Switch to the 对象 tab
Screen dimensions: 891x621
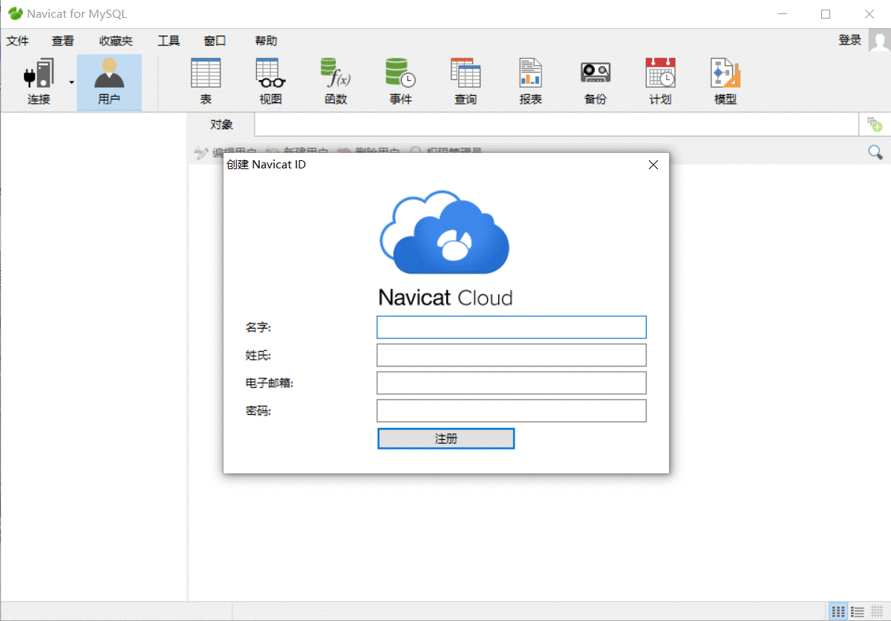pos(221,125)
